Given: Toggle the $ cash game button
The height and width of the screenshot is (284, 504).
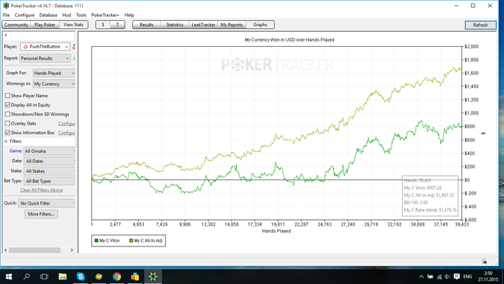Looking at the screenshot, I should (103, 25).
